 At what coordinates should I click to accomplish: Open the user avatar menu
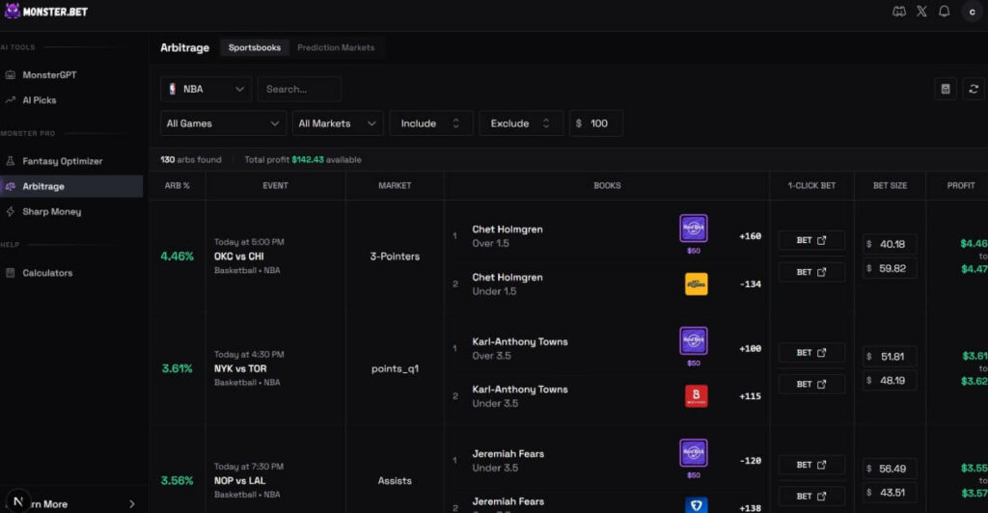(x=973, y=12)
